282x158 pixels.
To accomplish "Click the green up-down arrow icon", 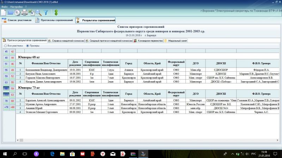I will pyautogui.click(x=56, y=13).
